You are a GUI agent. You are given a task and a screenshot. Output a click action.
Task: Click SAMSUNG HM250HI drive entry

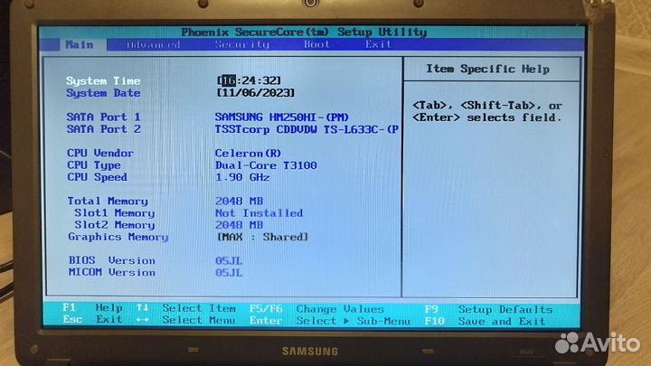coord(281,117)
